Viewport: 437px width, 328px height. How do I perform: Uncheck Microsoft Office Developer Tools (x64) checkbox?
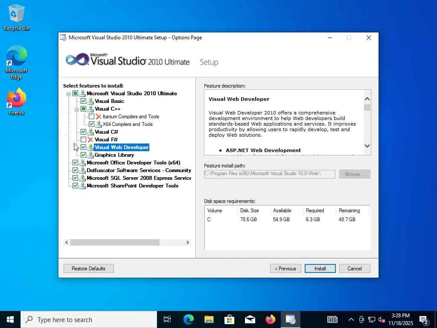pyautogui.click(x=75, y=163)
